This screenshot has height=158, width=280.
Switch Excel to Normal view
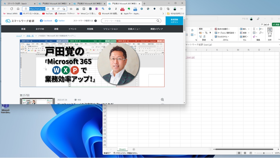tap(239, 153)
